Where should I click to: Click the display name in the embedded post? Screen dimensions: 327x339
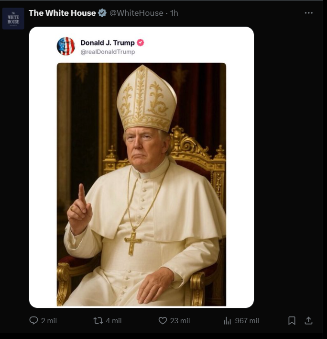pos(108,43)
